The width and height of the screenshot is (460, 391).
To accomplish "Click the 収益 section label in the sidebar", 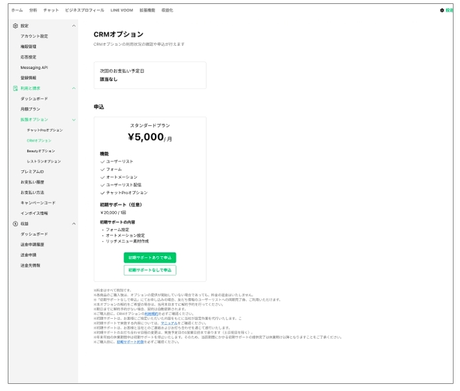I will tap(25, 224).
